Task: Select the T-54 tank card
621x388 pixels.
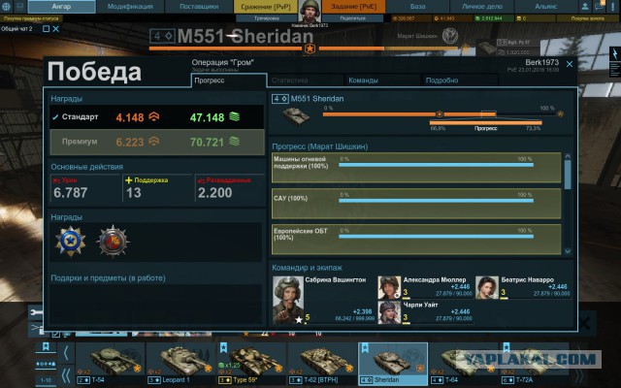Action: click(110, 364)
